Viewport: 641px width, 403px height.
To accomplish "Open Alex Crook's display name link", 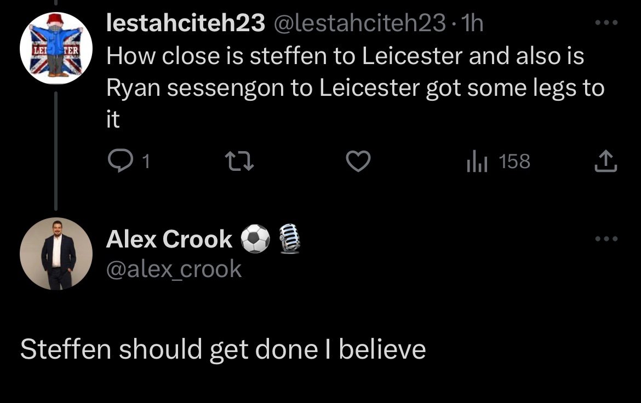I will click(169, 239).
